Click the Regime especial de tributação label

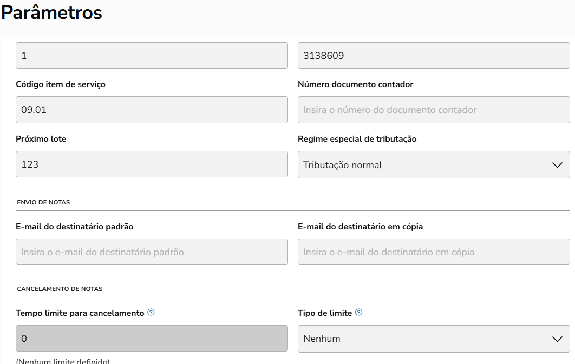357,139
